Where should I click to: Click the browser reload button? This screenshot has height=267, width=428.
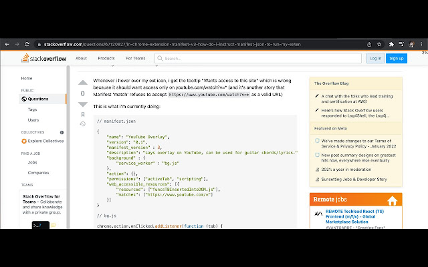click(27, 44)
